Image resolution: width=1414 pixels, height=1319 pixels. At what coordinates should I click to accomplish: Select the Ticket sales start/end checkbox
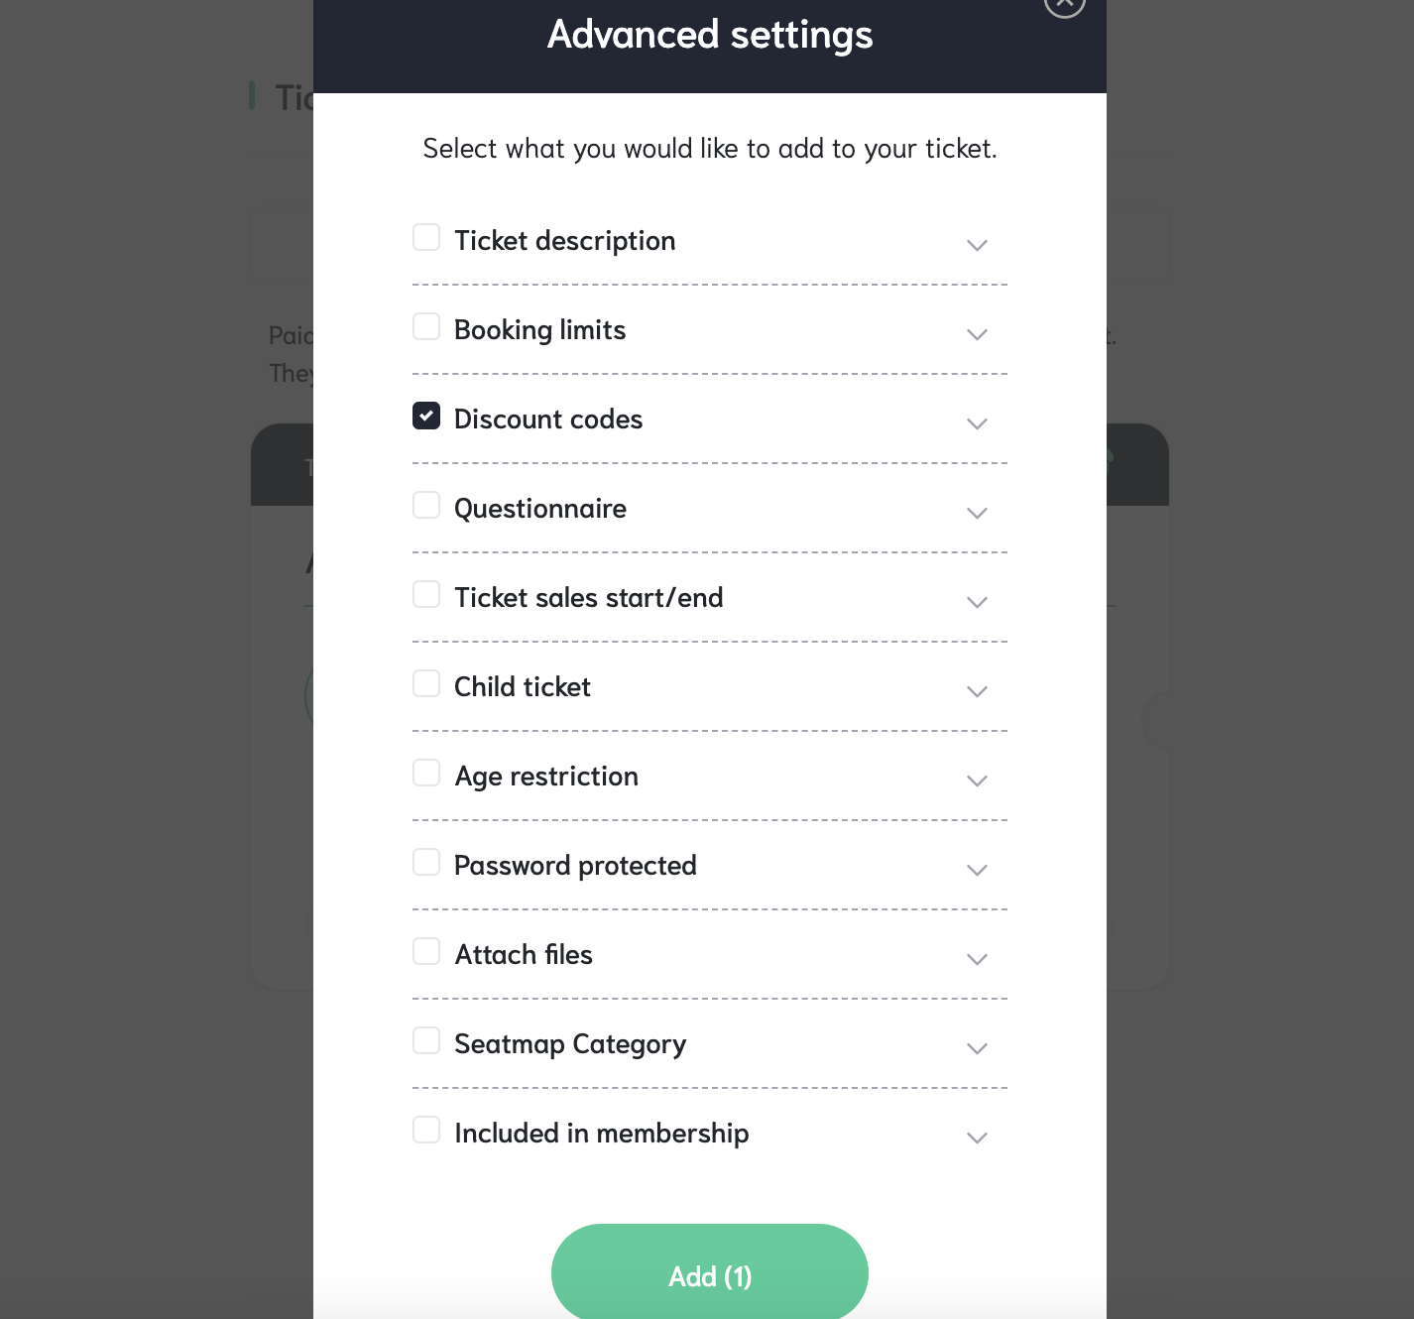[x=426, y=594]
